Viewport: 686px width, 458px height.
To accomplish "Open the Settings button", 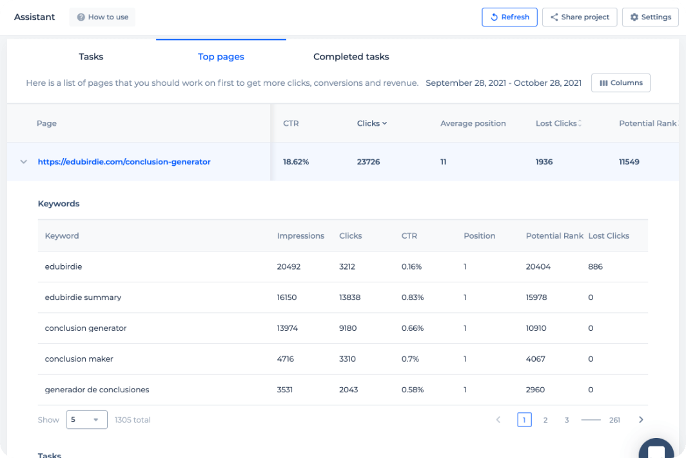I will pos(650,17).
